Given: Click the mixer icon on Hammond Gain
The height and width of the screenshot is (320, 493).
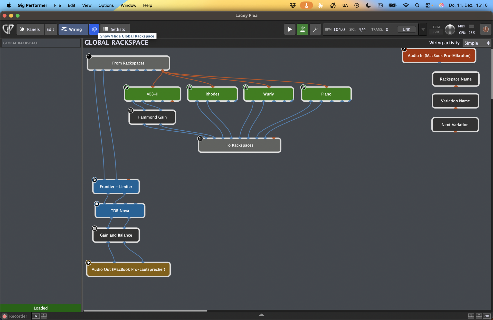Looking at the screenshot, I should point(131,111).
